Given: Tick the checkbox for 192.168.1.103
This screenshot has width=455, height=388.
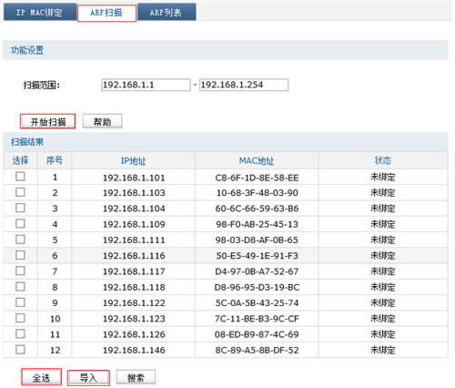Looking at the screenshot, I should coord(20,192).
